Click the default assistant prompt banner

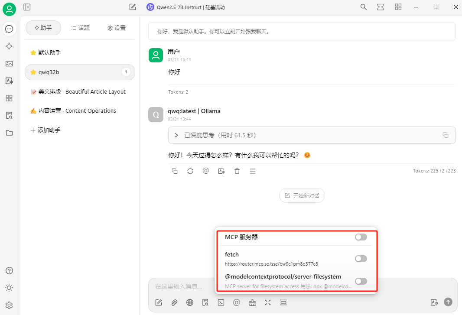302,31
